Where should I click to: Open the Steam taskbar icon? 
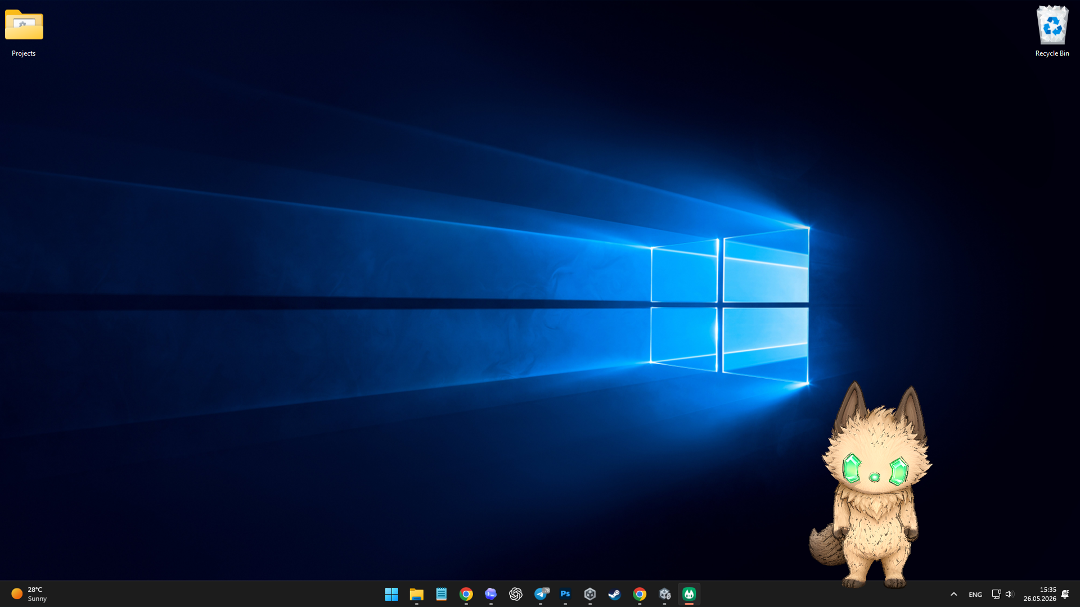point(615,594)
